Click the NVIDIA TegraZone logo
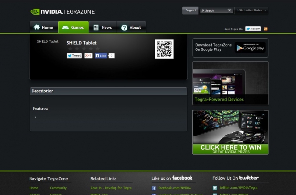This screenshot has height=195, width=296. (x=63, y=12)
